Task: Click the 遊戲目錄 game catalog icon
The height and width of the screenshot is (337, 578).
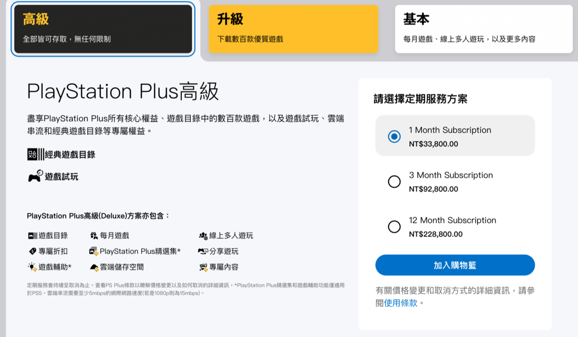Action: coord(32,235)
